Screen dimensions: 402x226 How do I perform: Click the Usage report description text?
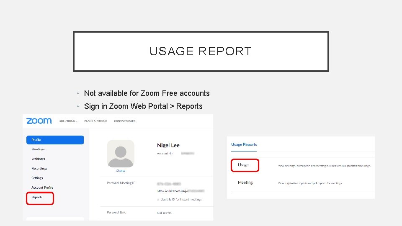click(324, 166)
